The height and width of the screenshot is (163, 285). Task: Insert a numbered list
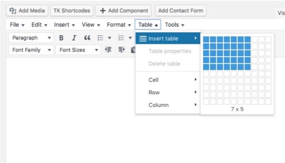point(121,38)
